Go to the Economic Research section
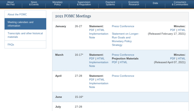Screen dimensions: 194x111 point(134,3)
